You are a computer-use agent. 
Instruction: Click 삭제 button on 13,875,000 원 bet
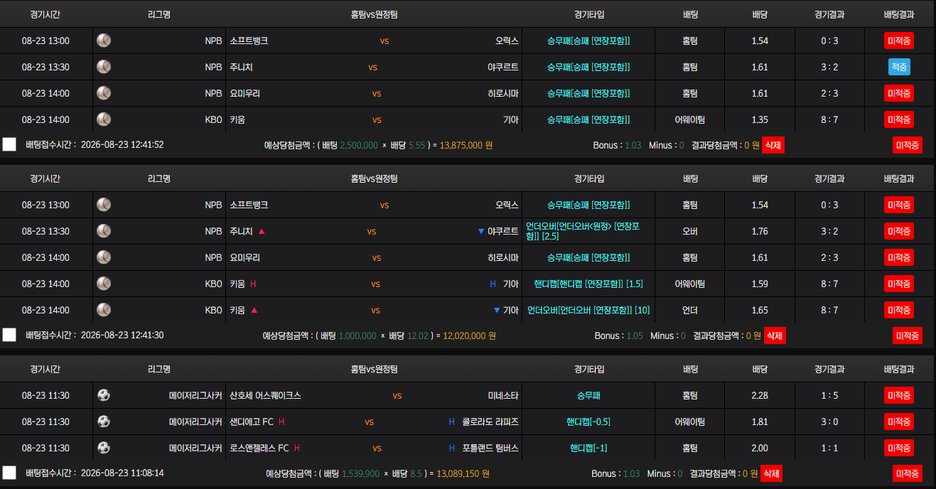click(773, 145)
